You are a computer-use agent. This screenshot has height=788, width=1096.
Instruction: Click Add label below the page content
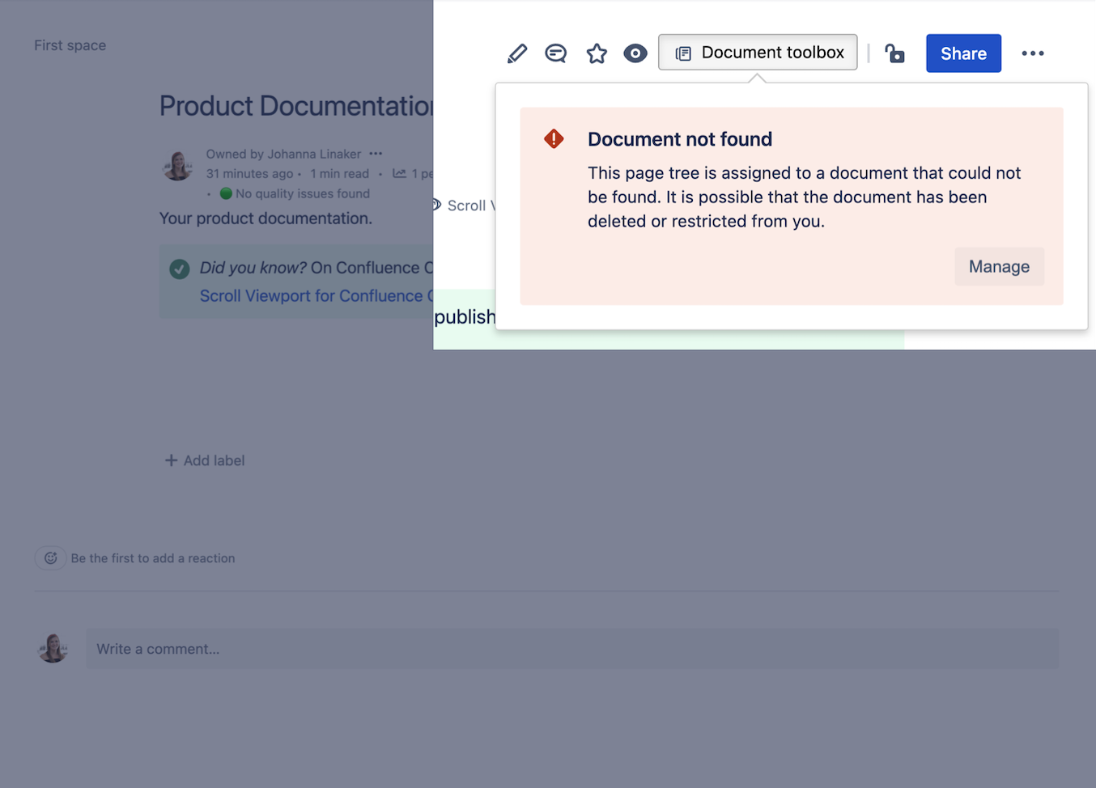[x=204, y=460]
